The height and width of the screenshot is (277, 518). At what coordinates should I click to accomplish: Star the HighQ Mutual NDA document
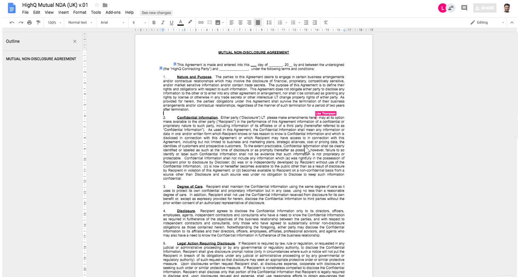97,5
